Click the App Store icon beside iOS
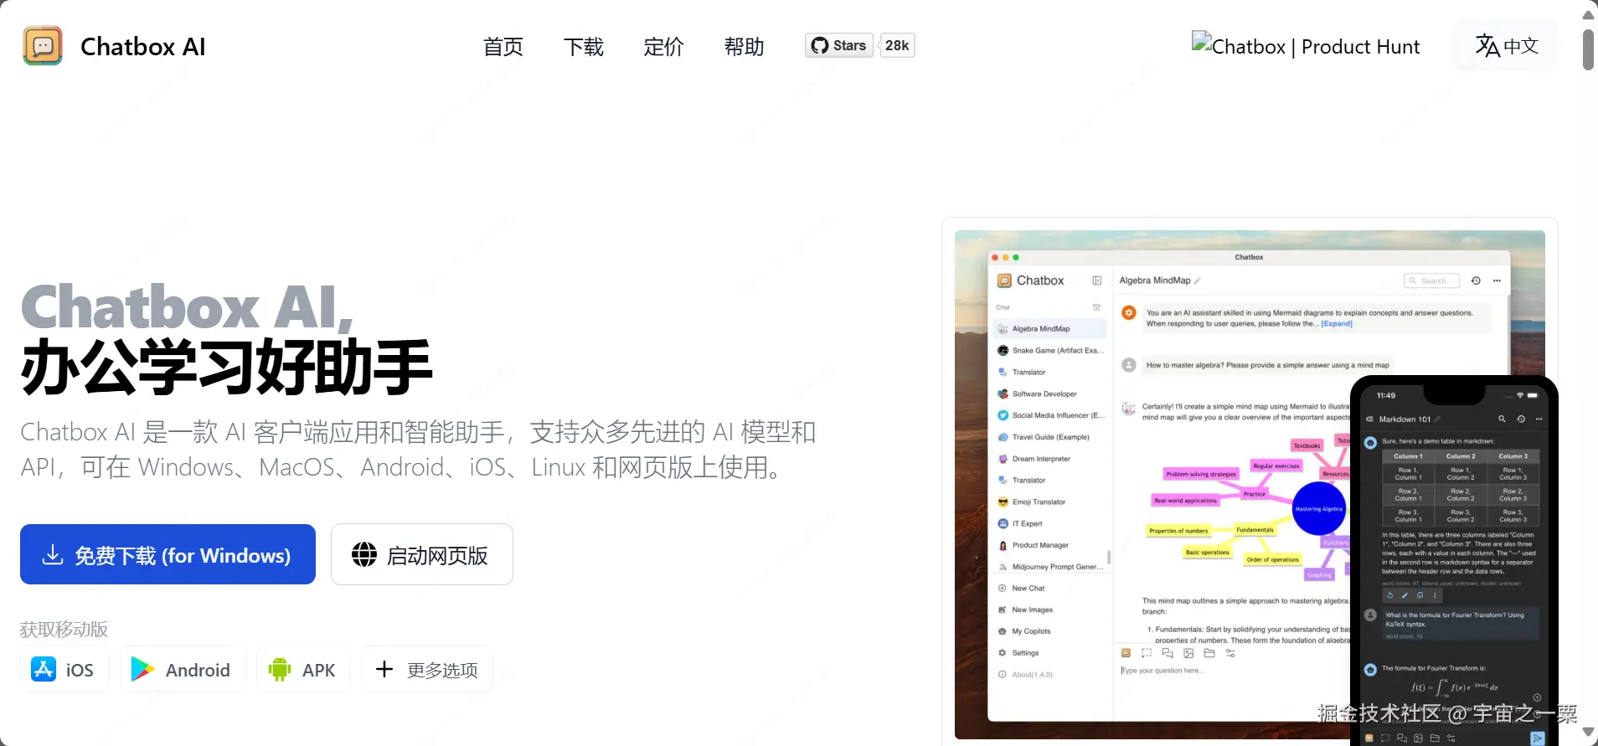The height and width of the screenshot is (746, 1598). (44, 669)
